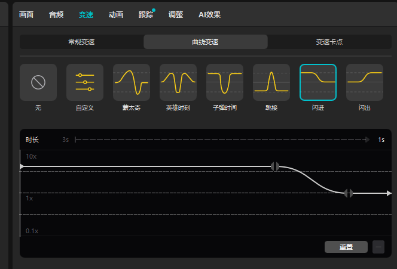Select the first speed curve control point
The width and height of the screenshot is (397, 269).
pyautogui.click(x=275, y=166)
